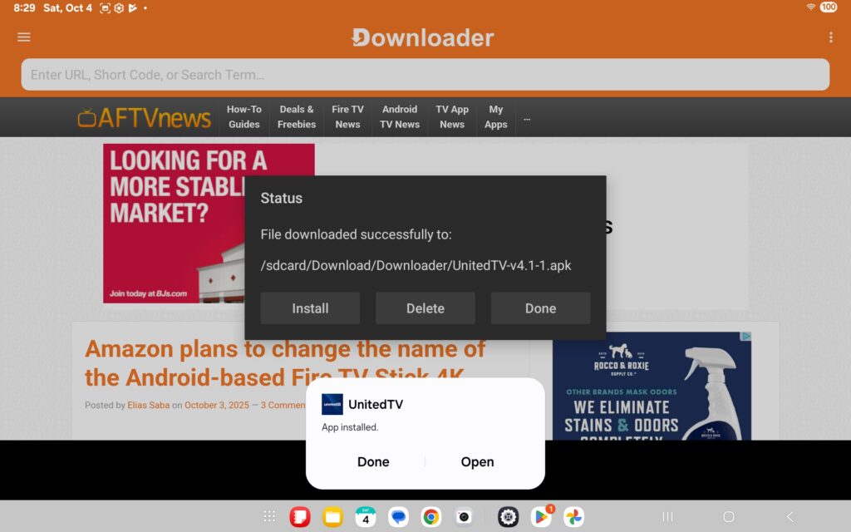Launch Google Photos from taskbar
851x532 pixels.
tap(573, 517)
